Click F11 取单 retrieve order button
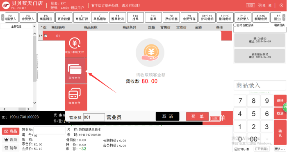 [x=153, y=18]
